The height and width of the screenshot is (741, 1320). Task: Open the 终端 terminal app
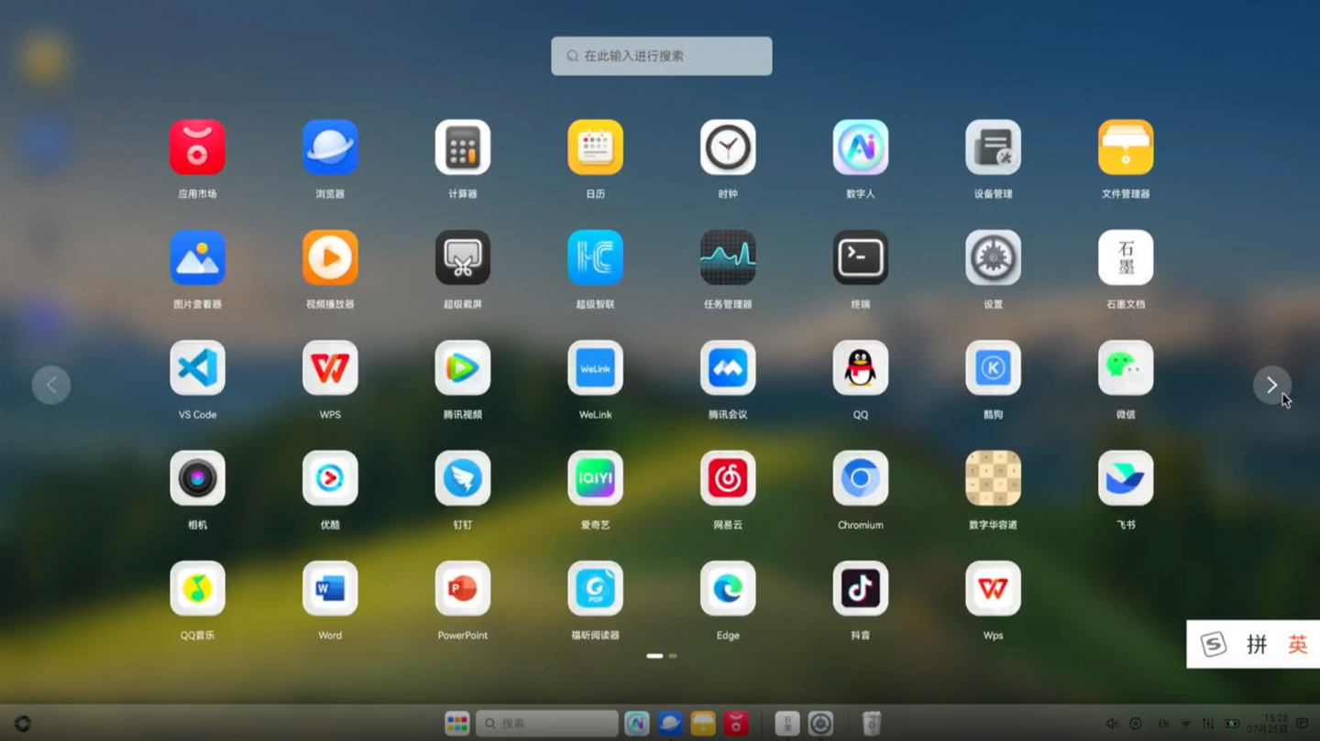[860, 258]
